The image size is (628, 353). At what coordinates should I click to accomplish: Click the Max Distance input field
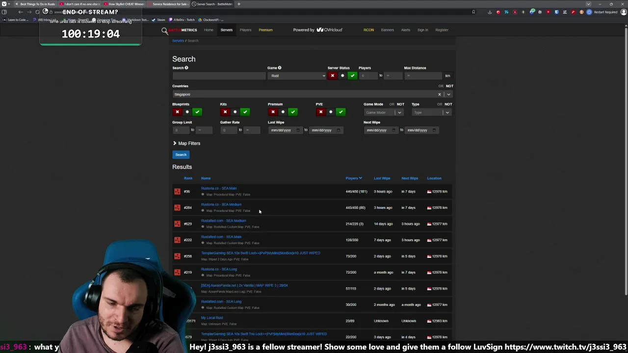click(423, 76)
